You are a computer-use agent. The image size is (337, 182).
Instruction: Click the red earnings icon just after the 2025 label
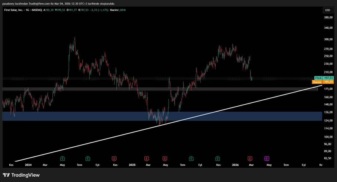point(146,158)
